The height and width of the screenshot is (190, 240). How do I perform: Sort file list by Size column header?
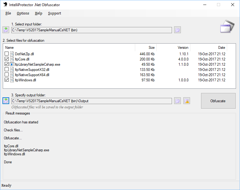146,48
